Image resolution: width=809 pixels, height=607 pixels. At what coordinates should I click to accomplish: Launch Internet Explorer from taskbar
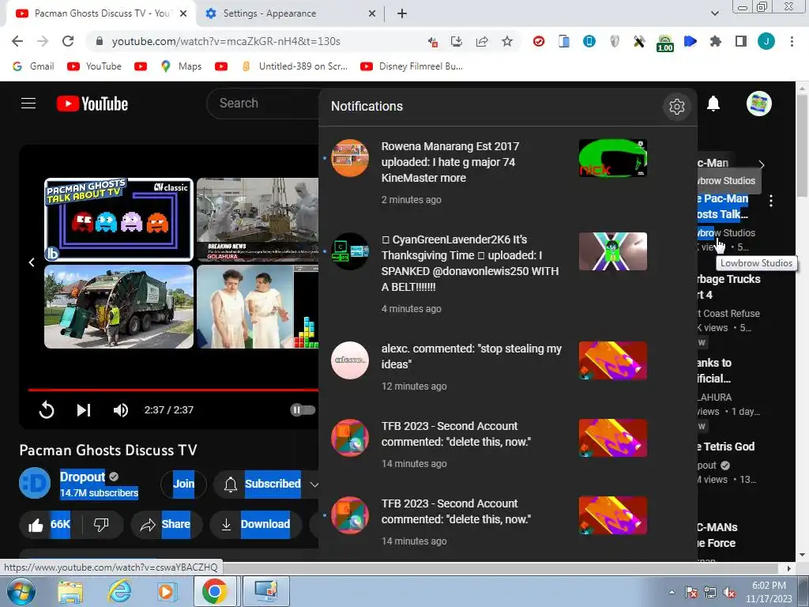(x=119, y=591)
